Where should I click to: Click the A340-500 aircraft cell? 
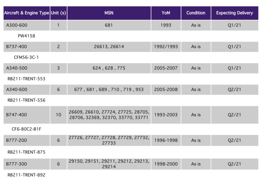tap(27, 68)
